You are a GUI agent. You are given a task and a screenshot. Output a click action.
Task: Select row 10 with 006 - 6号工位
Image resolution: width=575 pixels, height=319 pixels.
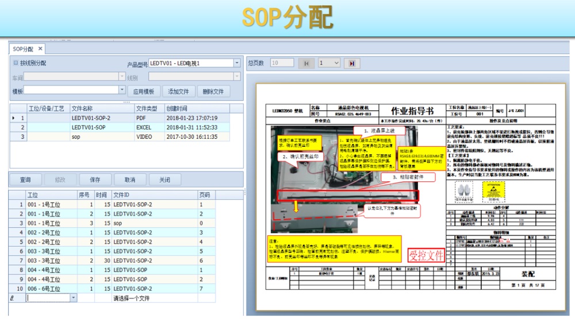tap(112, 289)
